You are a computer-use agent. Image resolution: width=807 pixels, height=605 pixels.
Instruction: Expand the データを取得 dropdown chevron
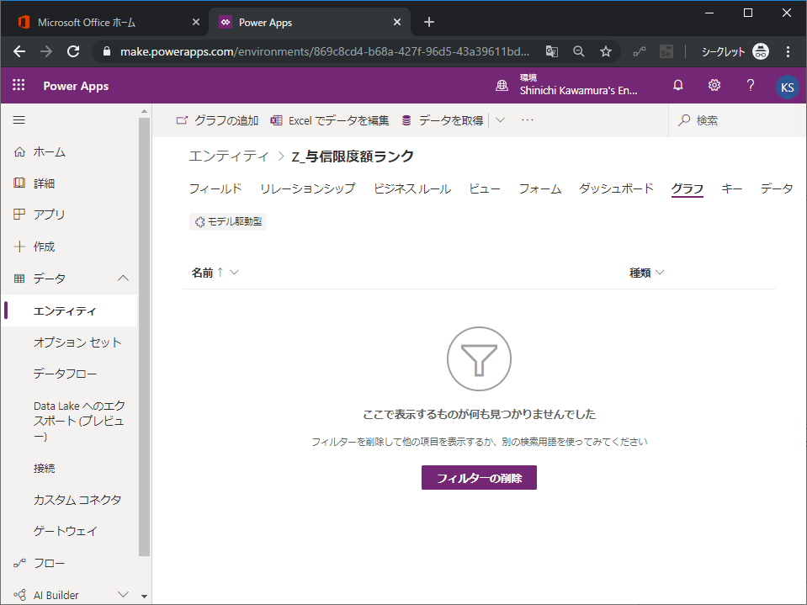pos(500,120)
